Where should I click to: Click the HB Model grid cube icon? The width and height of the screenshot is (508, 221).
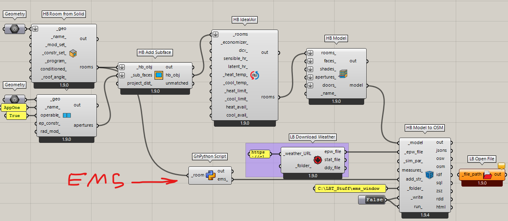click(x=343, y=73)
